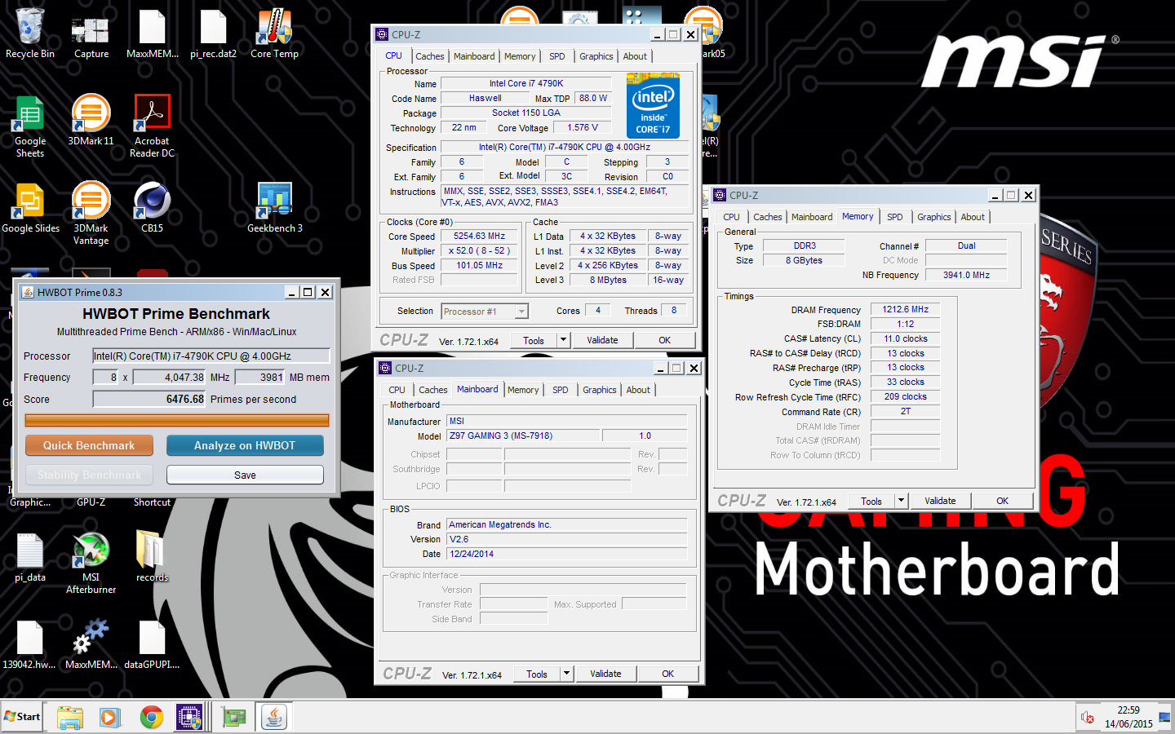Open Acrobat Reader DC icon
The height and width of the screenshot is (734, 1175).
point(152,126)
